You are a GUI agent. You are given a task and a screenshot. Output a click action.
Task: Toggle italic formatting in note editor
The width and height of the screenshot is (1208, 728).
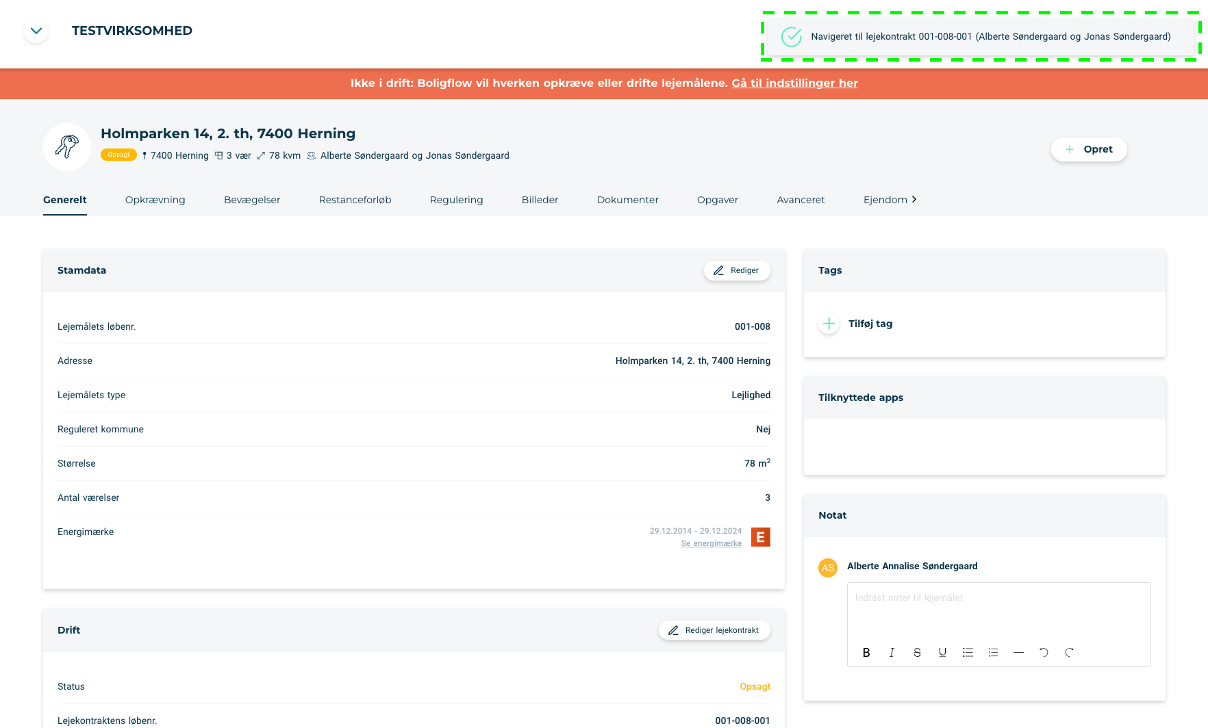pos(892,652)
